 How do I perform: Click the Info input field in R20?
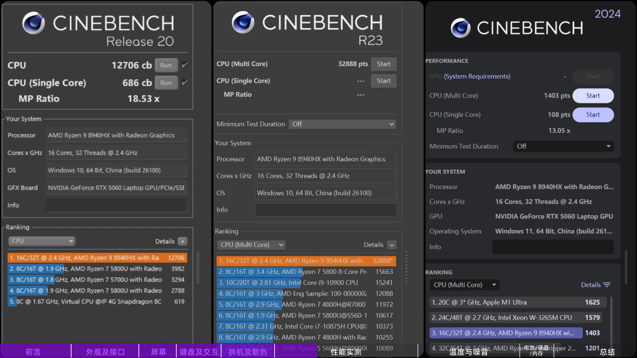[116, 205]
